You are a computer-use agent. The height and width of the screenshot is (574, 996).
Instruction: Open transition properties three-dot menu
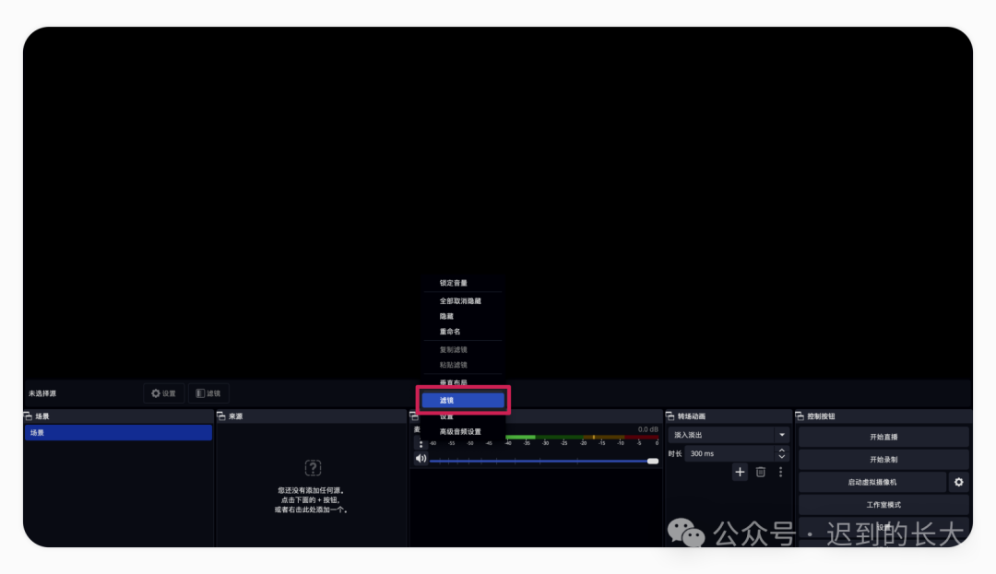pos(780,472)
